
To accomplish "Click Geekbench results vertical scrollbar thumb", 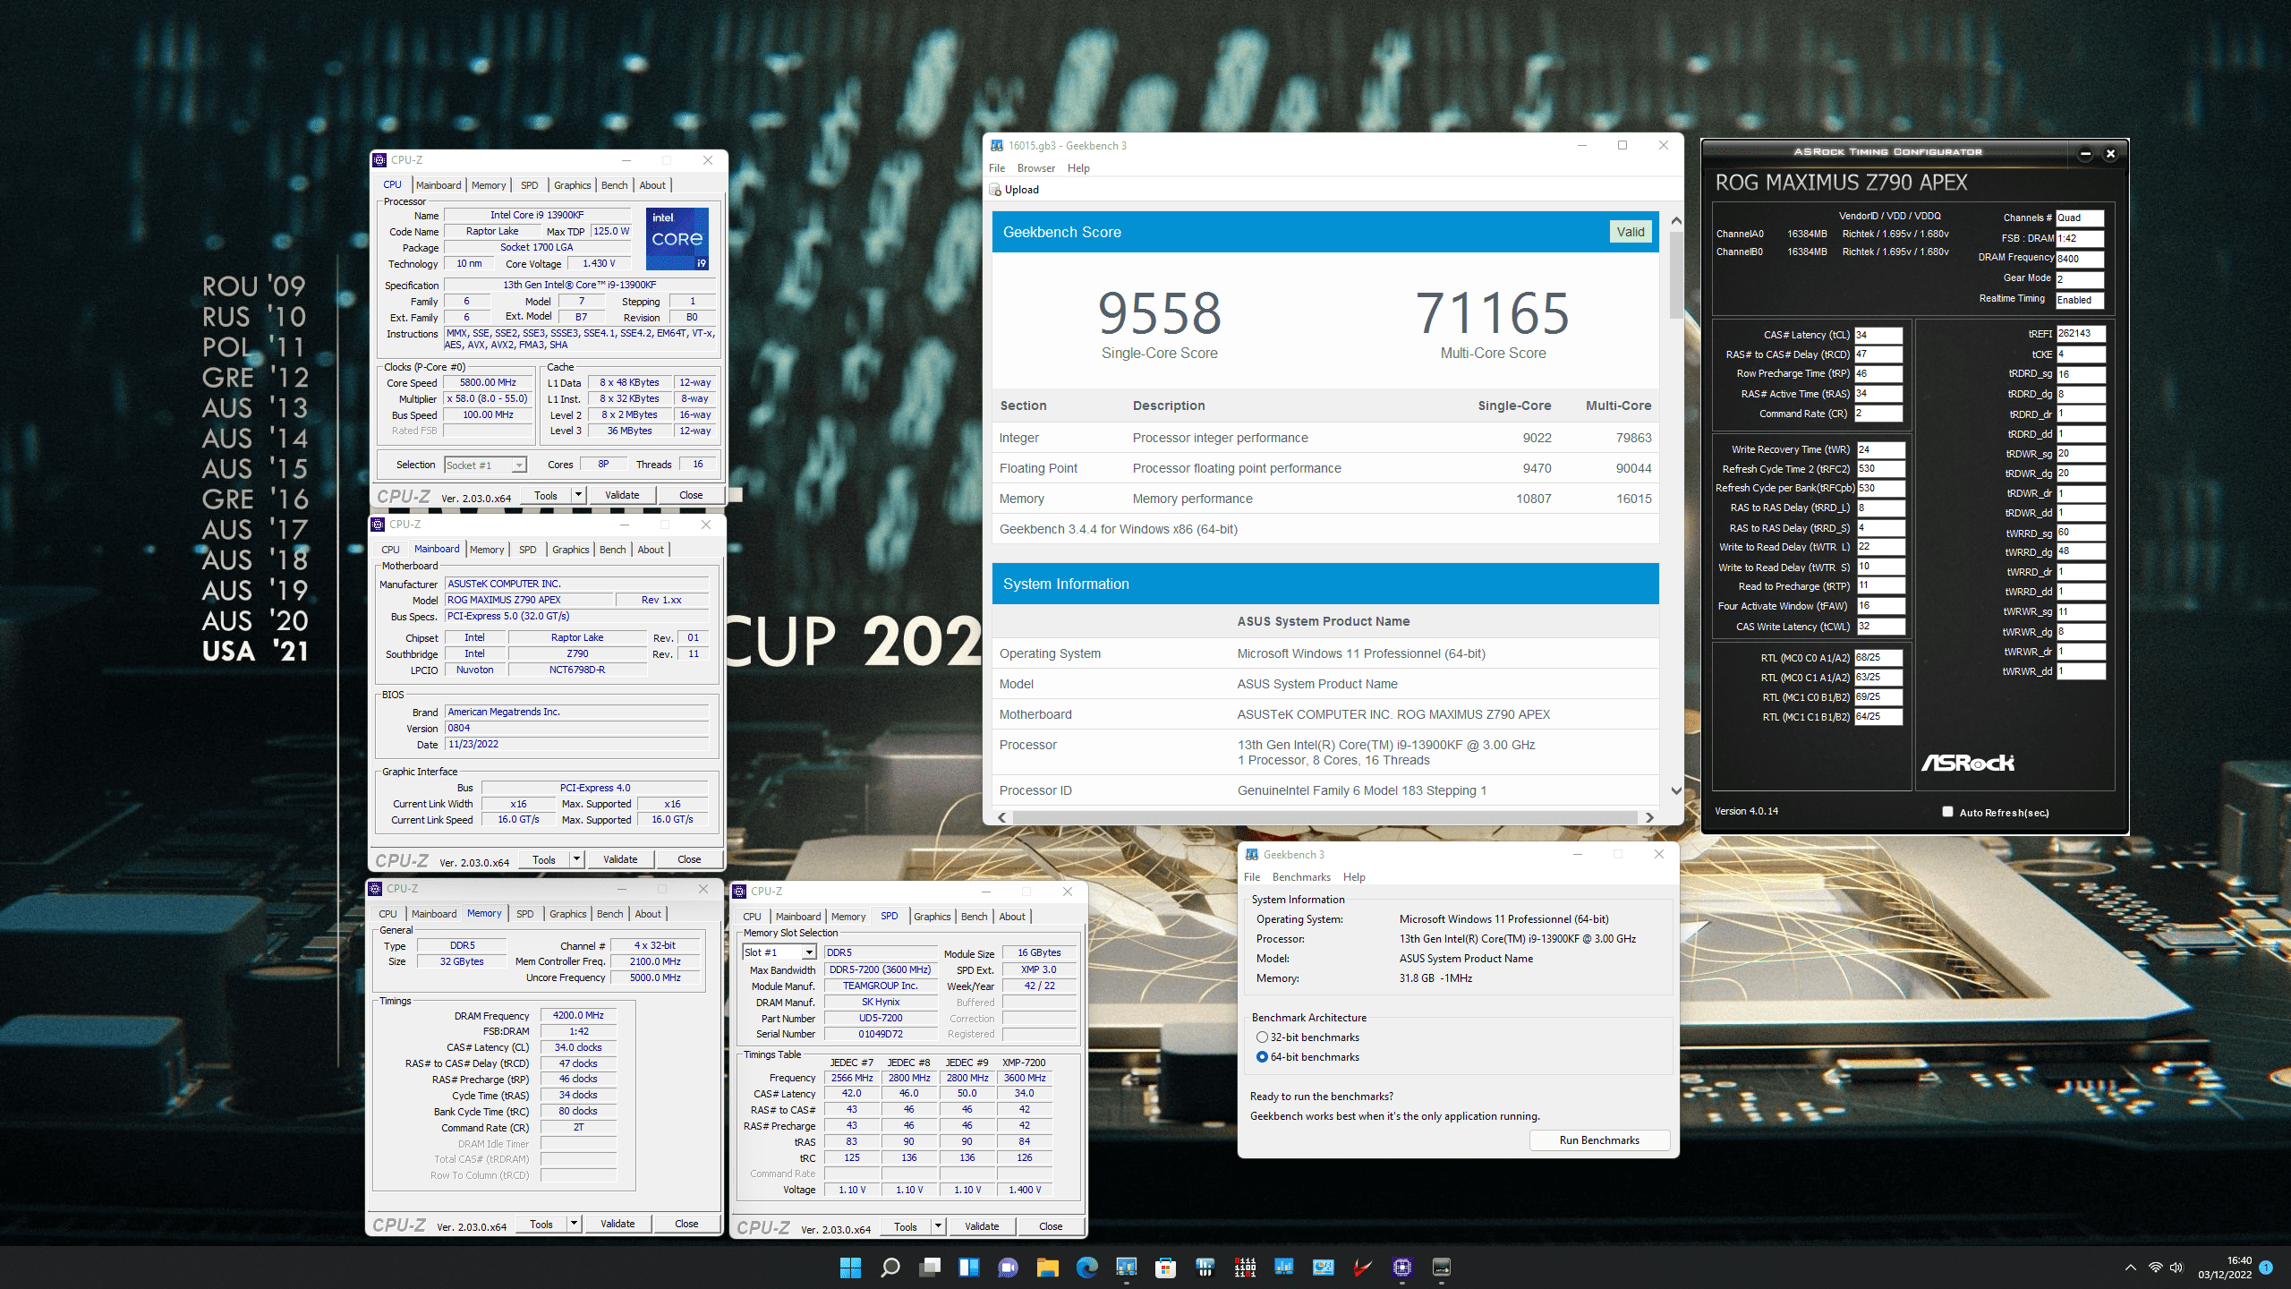I will coord(1675,275).
